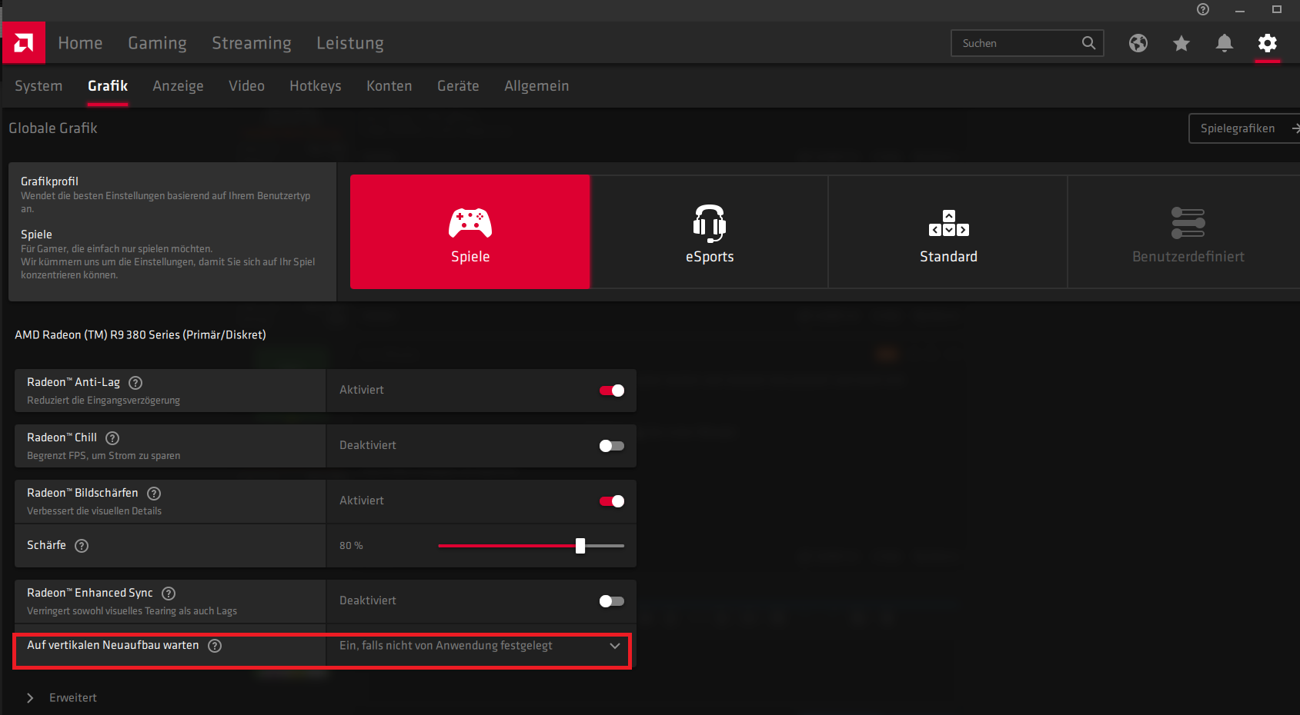Viewport: 1300px width, 715px height.
Task: Open notifications bell icon
Action: (1225, 43)
